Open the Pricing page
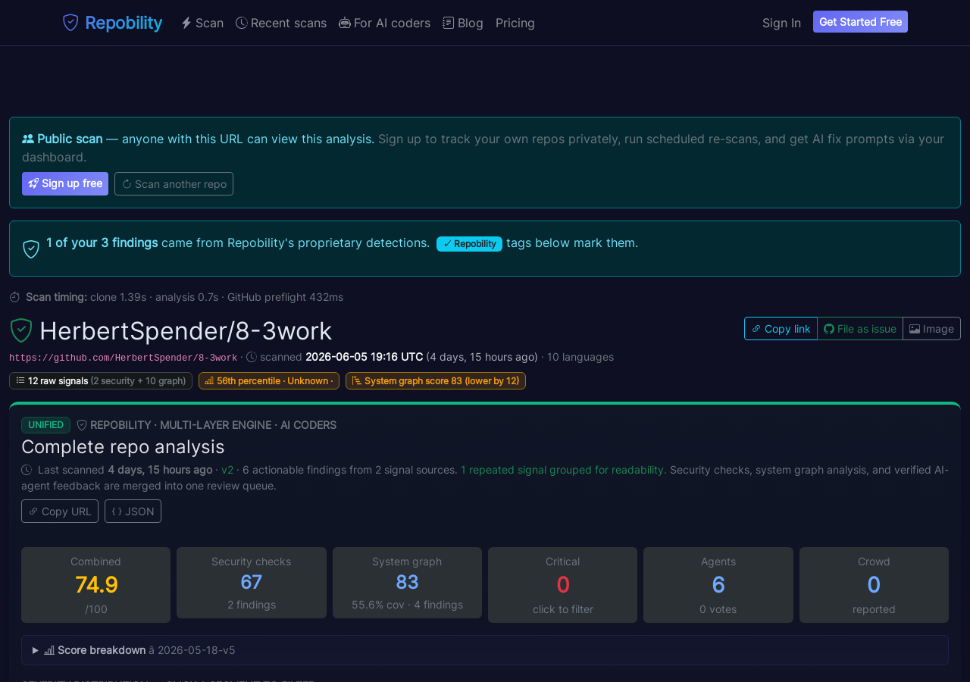 pyautogui.click(x=515, y=23)
